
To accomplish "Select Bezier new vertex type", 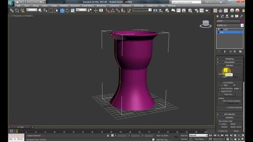I will point(229,124).
